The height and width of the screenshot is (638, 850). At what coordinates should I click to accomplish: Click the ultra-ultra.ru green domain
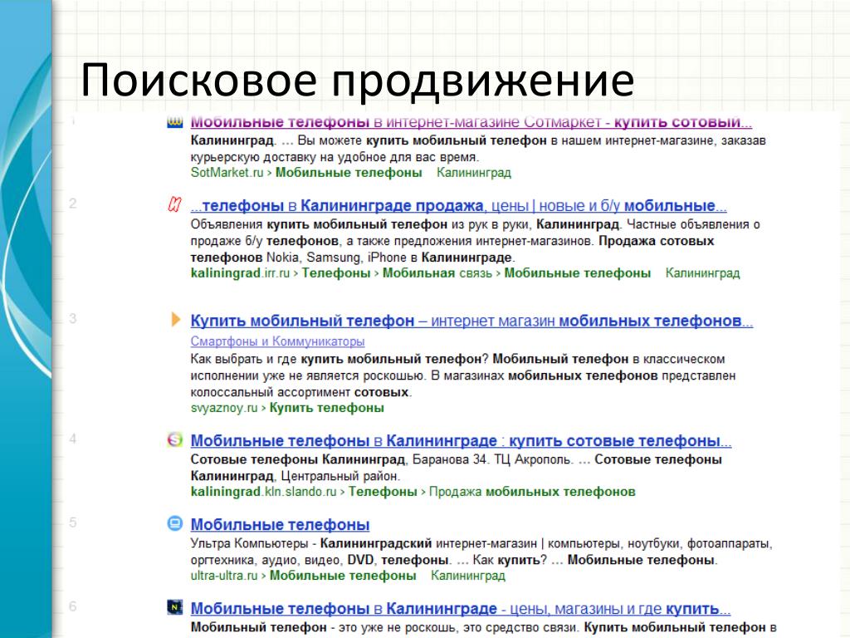click(x=224, y=576)
